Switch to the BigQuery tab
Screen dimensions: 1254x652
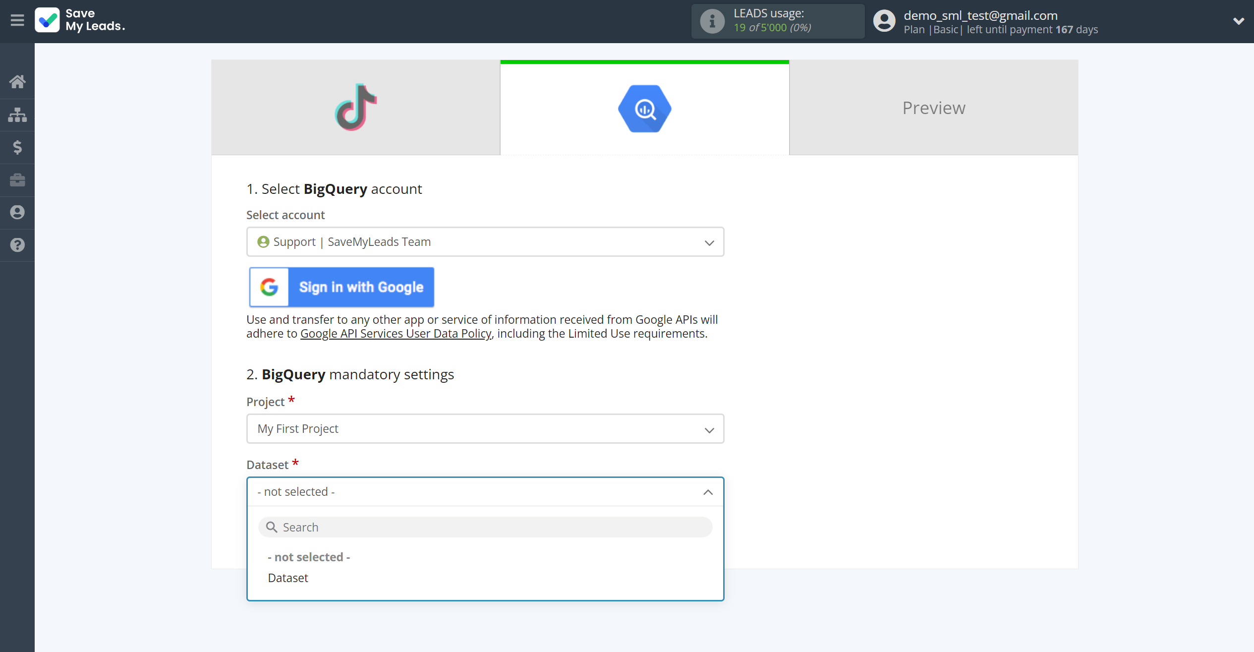[x=645, y=108]
